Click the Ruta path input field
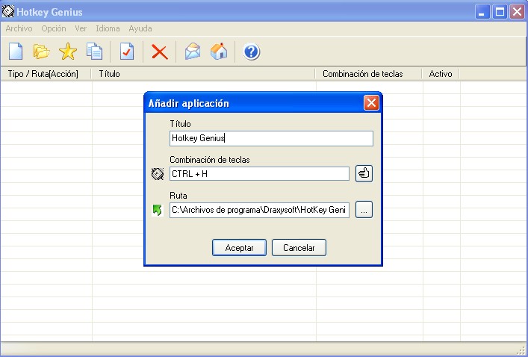Viewport: 528px width, 357px height. point(259,210)
